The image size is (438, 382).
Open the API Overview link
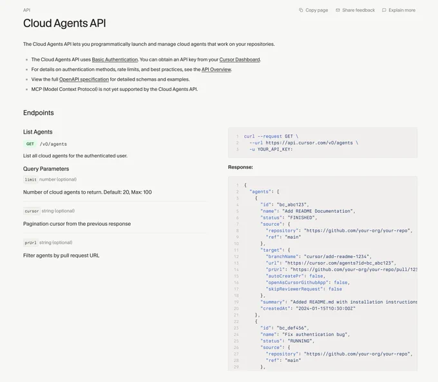tap(216, 70)
